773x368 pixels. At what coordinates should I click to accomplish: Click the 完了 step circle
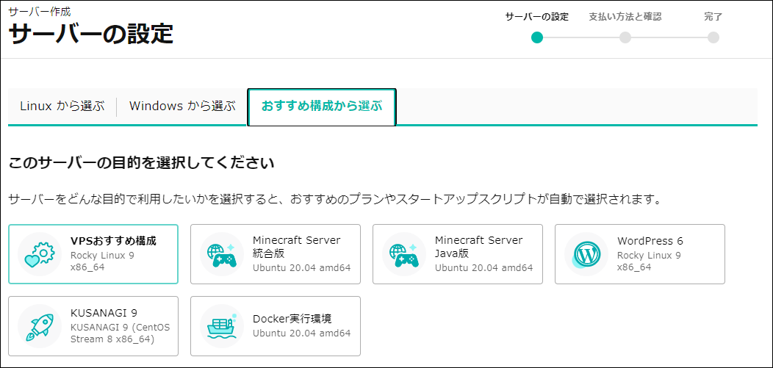pyautogui.click(x=713, y=37)
